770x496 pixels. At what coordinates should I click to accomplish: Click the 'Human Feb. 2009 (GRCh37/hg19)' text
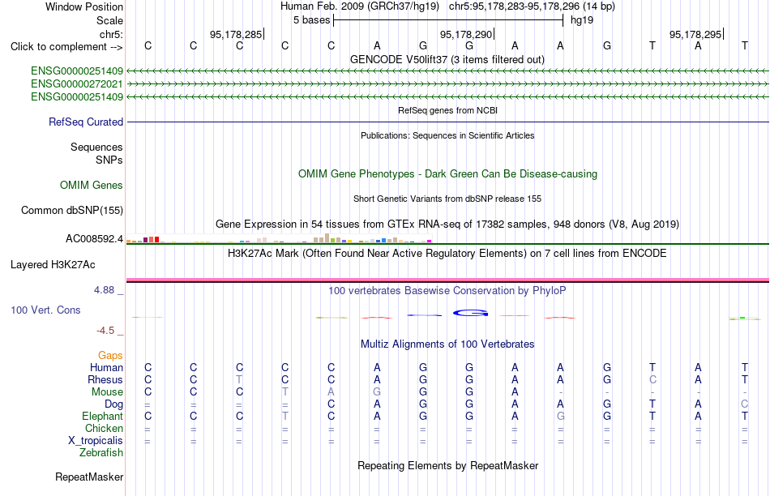point(359,6)
